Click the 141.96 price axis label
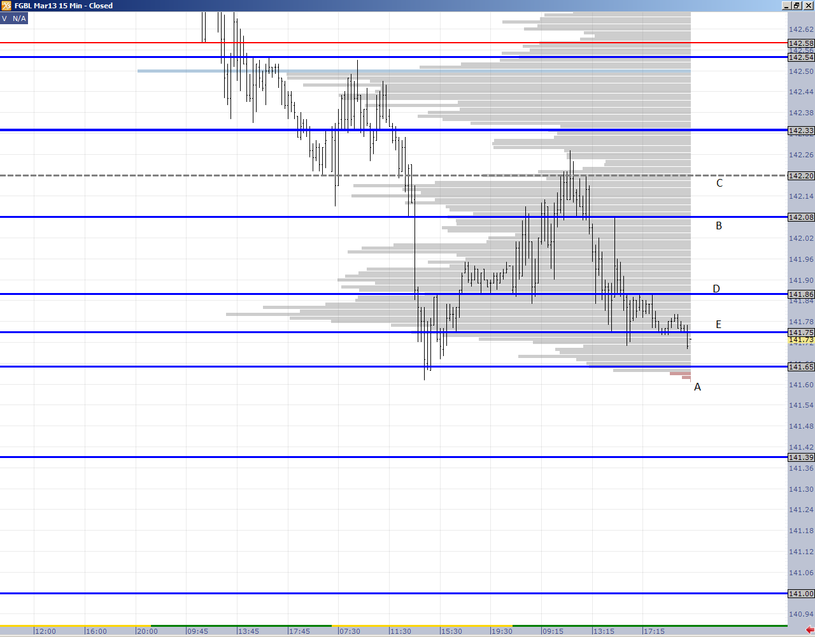Screen dimensions: 815x637 click(801, 259)
